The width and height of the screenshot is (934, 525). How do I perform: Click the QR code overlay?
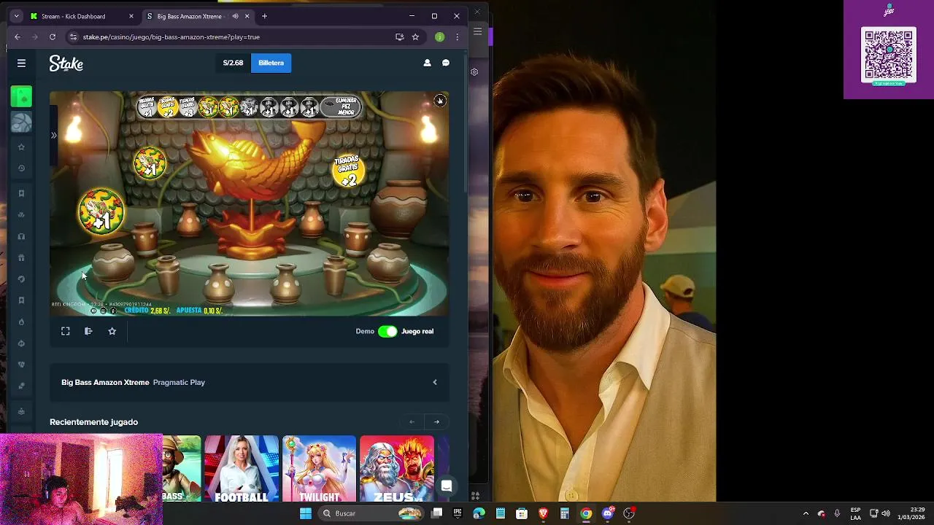[x=889, y=55]
